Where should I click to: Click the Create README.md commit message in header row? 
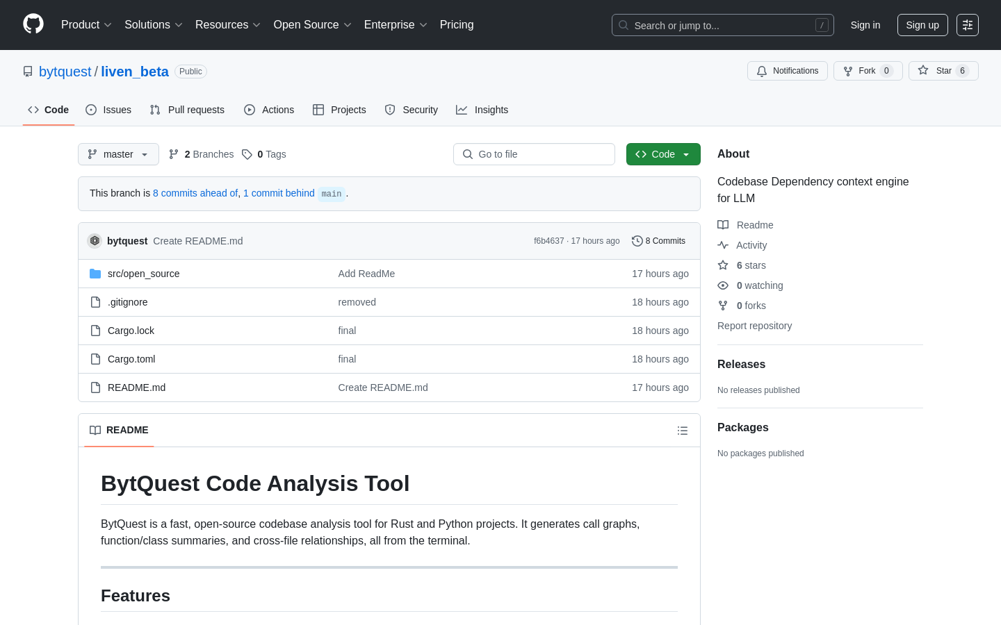198,241
